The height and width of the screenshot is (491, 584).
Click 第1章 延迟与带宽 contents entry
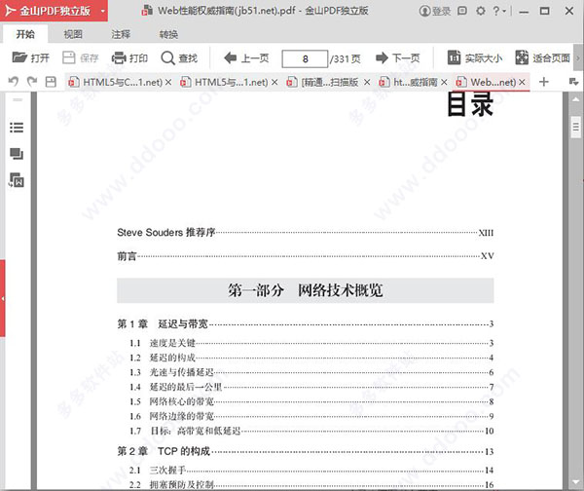(305, 323)
